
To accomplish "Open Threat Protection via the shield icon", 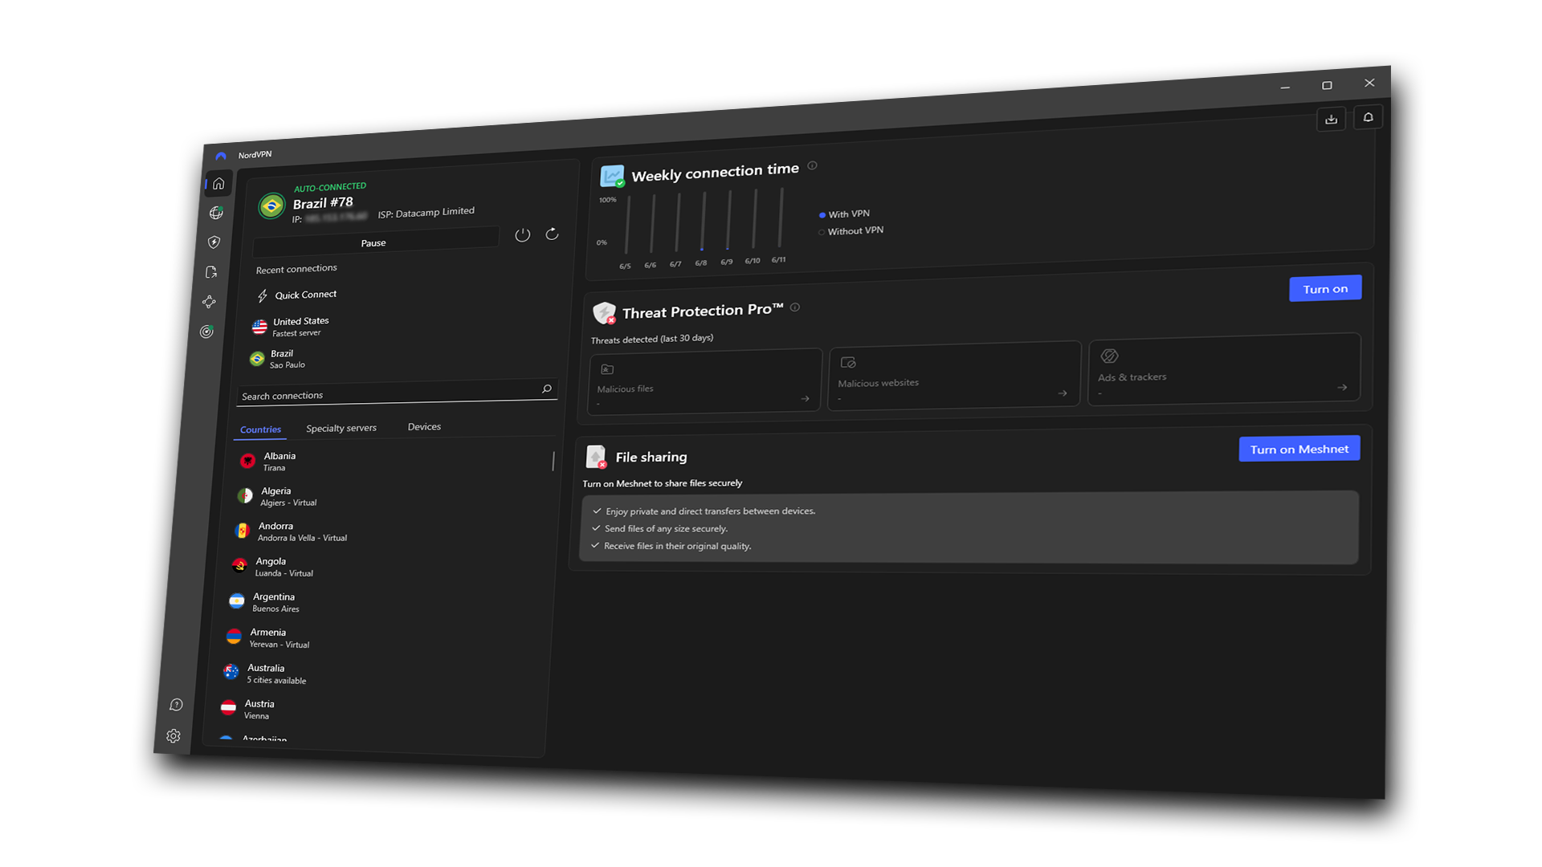I will 214,242.
